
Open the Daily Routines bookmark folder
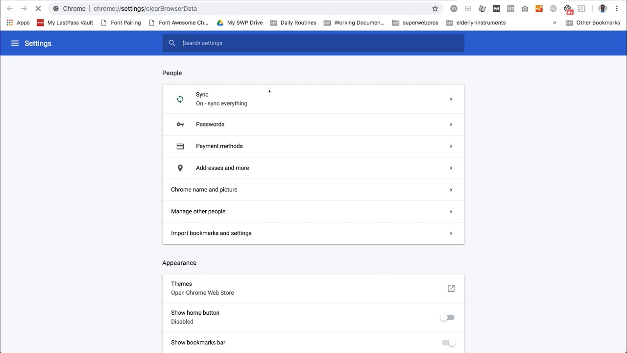293,23
